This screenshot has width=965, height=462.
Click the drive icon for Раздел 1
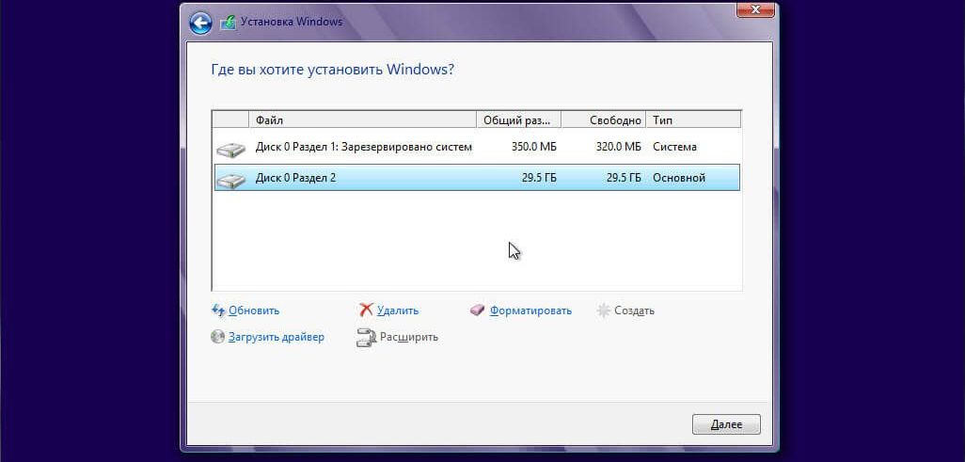(x=231, y=149)
